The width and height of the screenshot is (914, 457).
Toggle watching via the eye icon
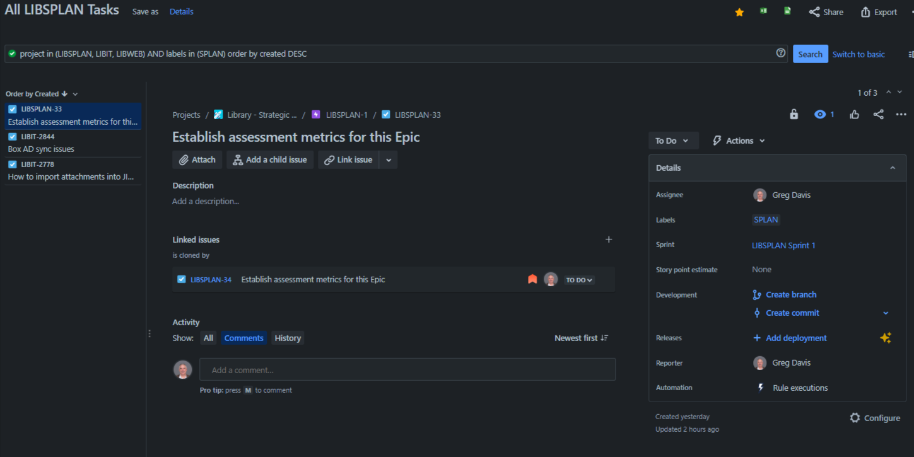point(819,114)
